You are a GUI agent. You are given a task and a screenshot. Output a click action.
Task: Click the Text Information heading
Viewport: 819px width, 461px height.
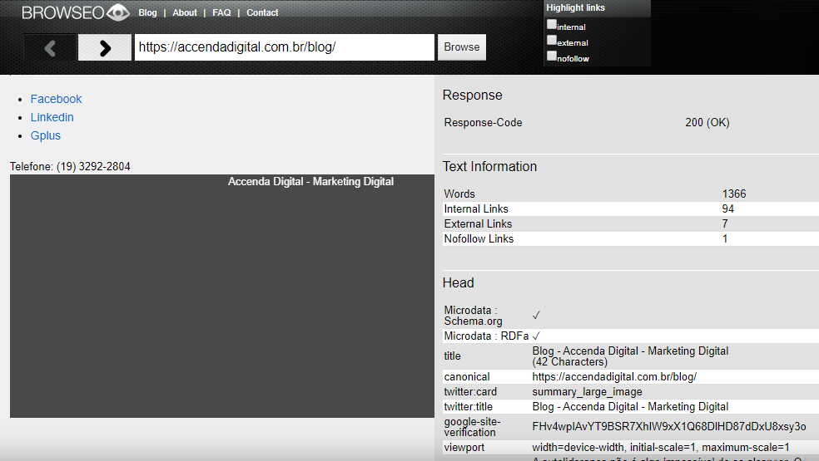(x=489, y=166)
